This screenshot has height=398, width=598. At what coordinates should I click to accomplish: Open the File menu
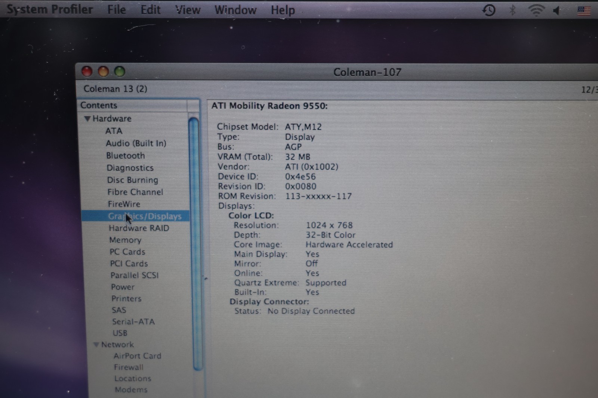(x=117, y=10)
